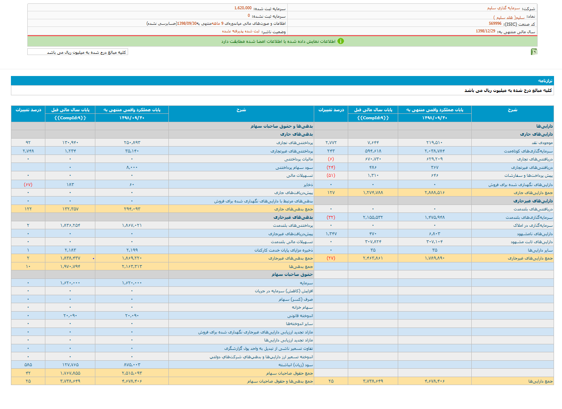Click the ترازنامه section header bar

coord(282,81)
